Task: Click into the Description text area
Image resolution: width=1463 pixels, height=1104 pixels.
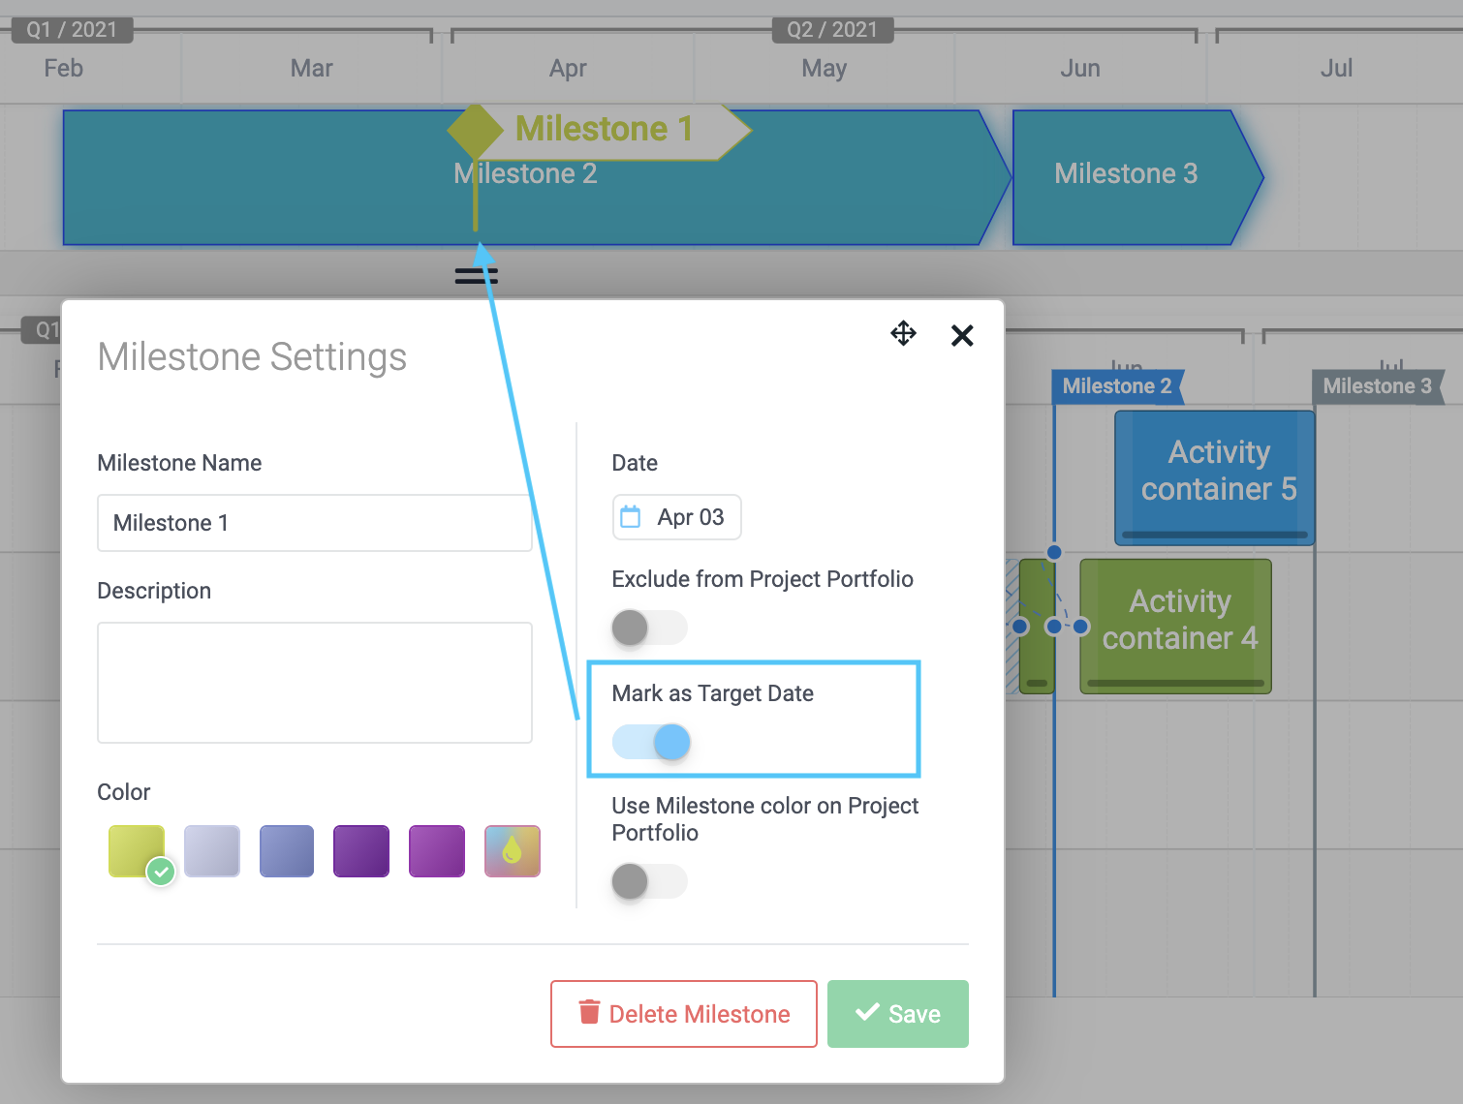Action: tap(315, 683)
